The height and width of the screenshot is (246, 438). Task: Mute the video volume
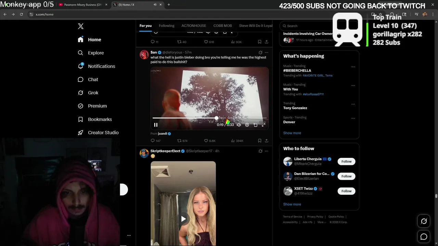[239, 125]
